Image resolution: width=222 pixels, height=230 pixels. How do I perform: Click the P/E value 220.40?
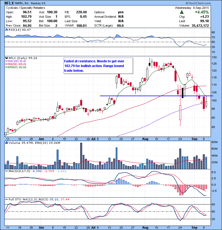pyautogui.click(x=81, y=12)
